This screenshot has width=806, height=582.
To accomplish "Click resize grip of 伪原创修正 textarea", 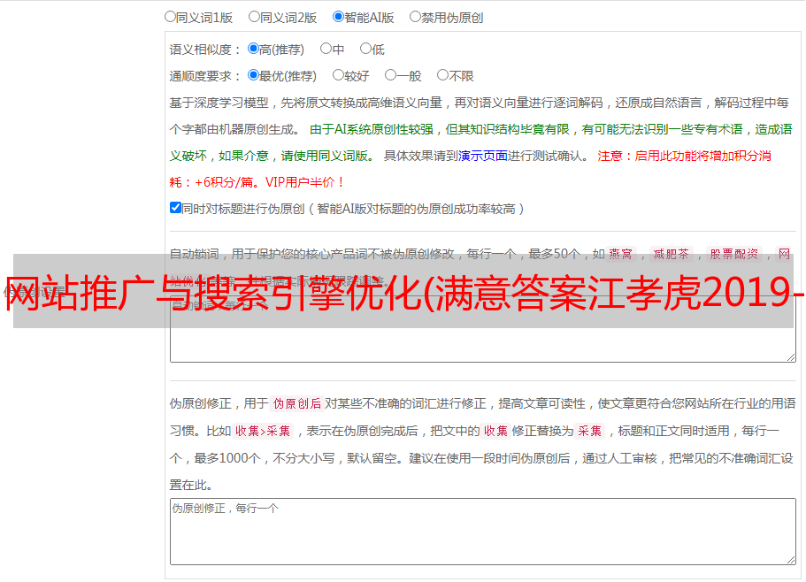I will tap(791, 560).
